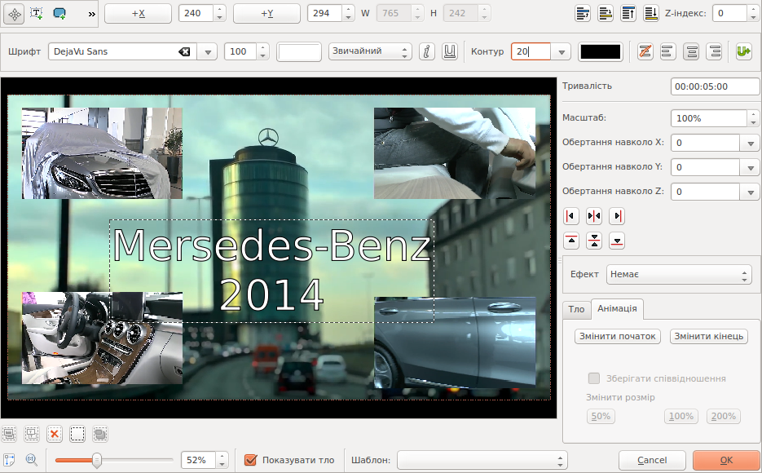
Task: Click the Z-індекс value field
Action: pyautogui.click(x=729, y=14)
